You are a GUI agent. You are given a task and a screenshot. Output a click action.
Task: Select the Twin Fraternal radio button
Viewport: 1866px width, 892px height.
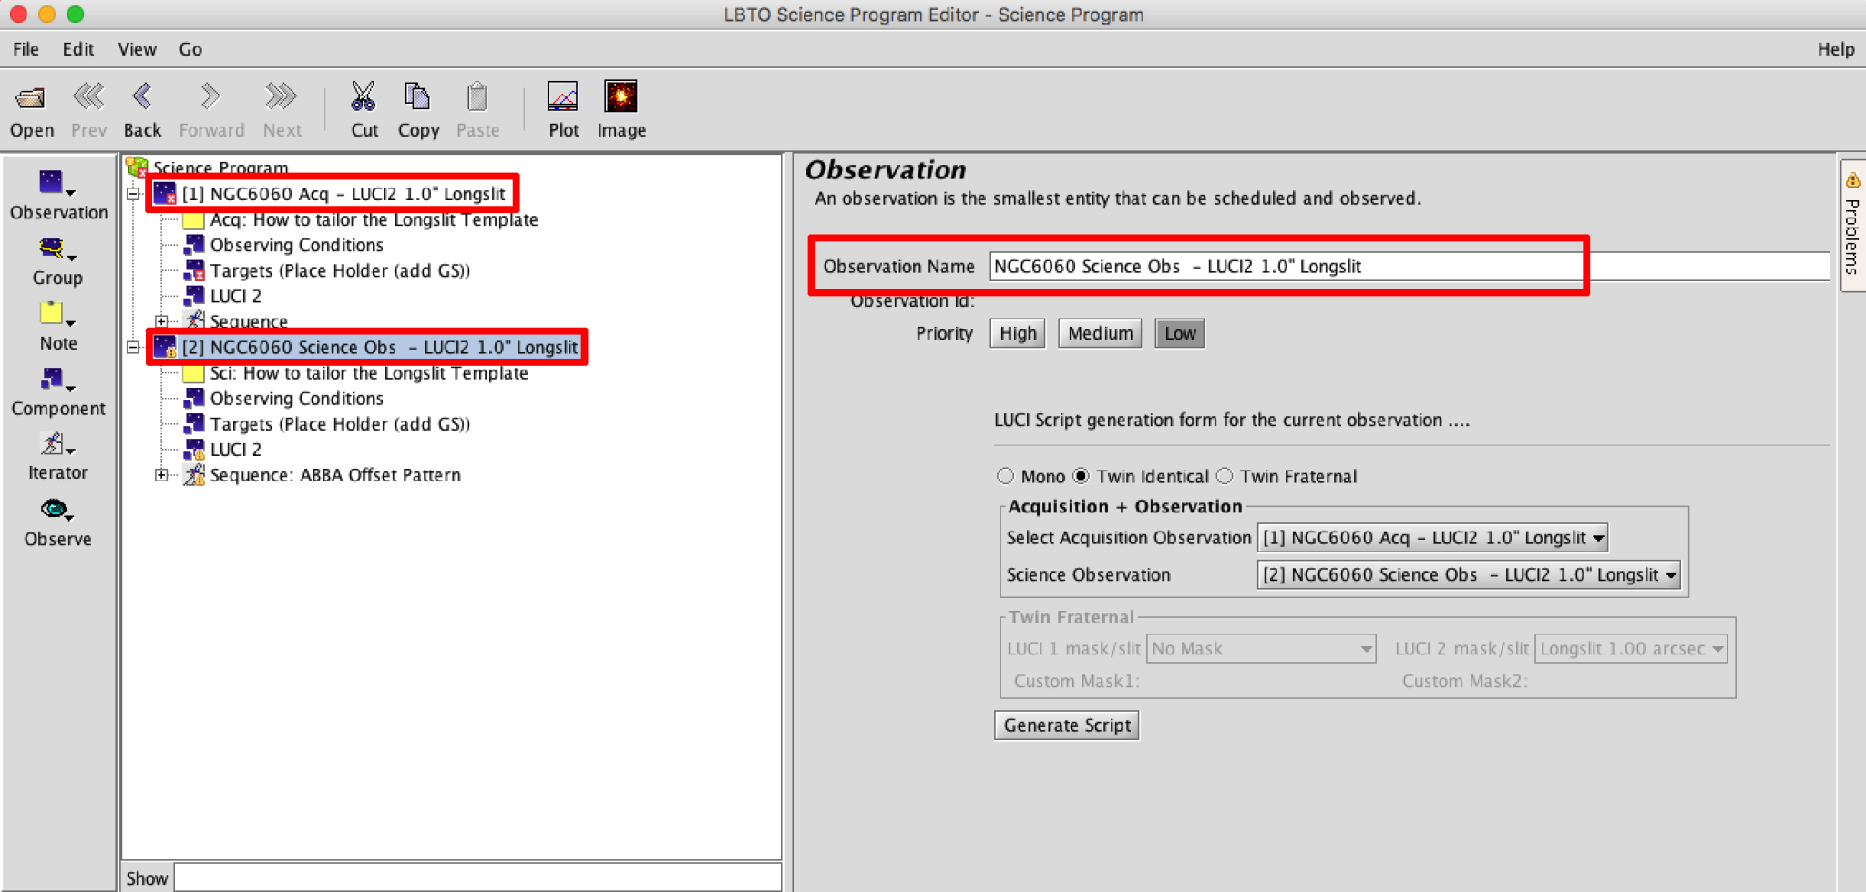coord(1225,476)
